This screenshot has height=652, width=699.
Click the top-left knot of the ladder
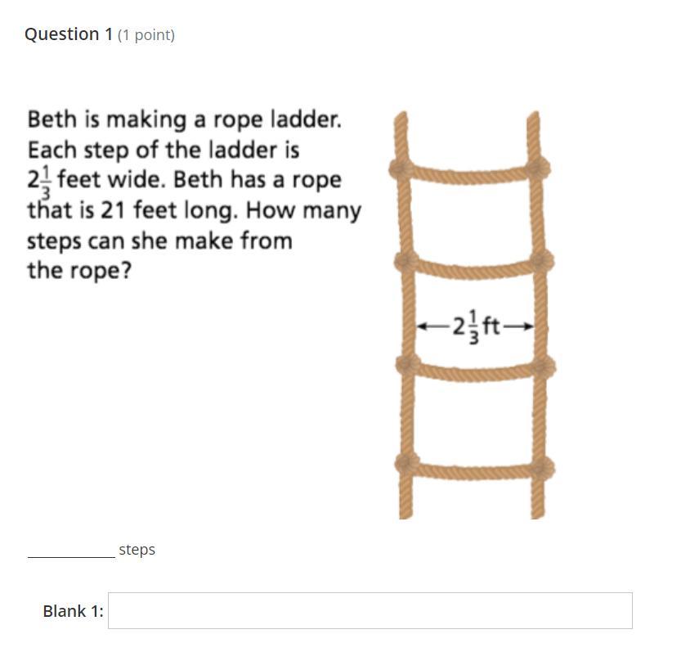(x=401, y=169)
